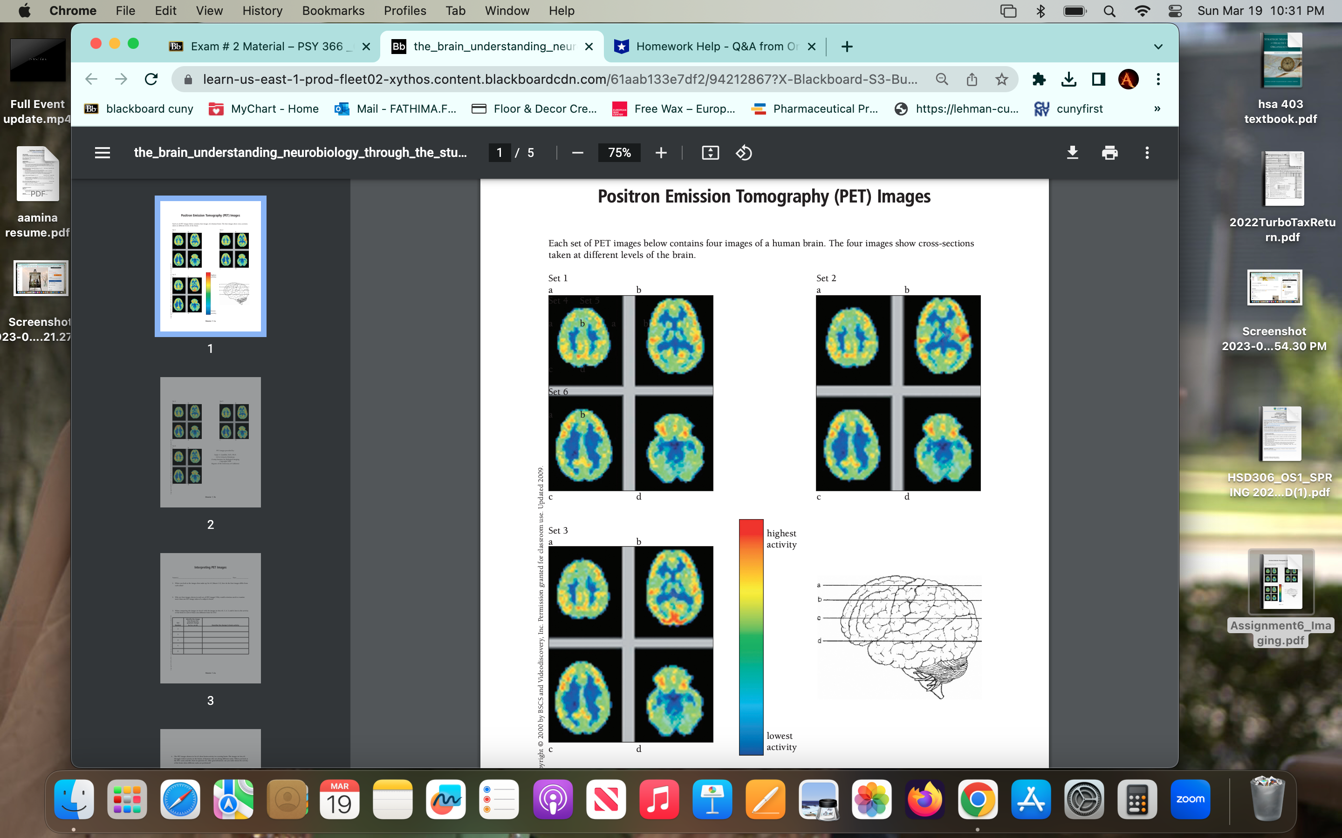
Task: Expand the overflow bookmarks chevron
Action: click(x=1157, y=108)
